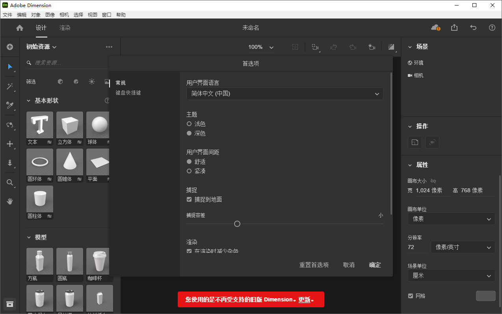This screenshot has width=502, height=314.
Task: Activate the Sampler eyedropper tool
Action: [x=10, y=106]
